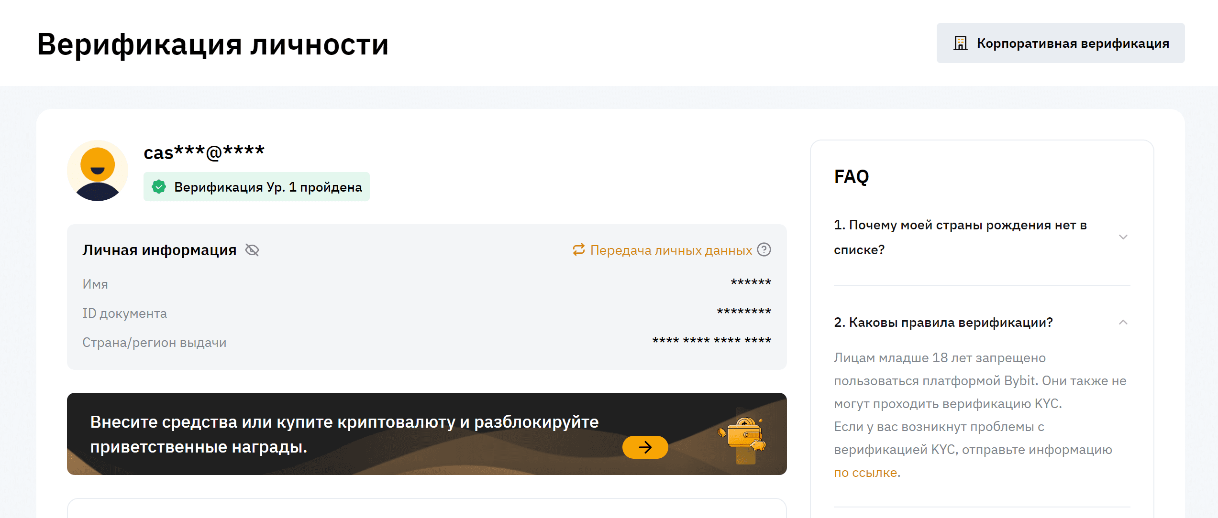Open the по ссылке link

[865, 473]
